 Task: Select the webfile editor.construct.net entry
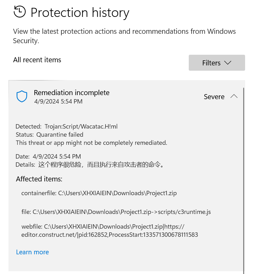[110, 231]
